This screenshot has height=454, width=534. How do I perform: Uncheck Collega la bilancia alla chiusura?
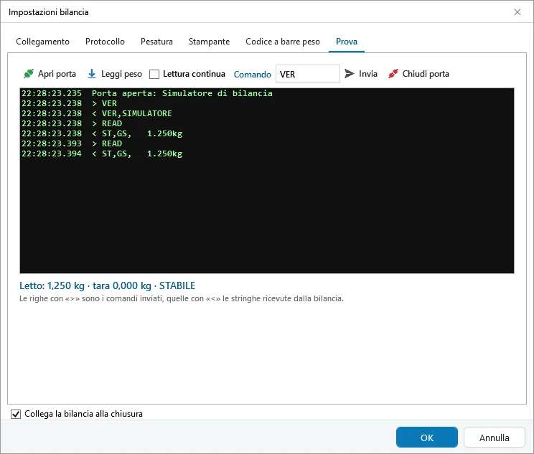point(16,414)
